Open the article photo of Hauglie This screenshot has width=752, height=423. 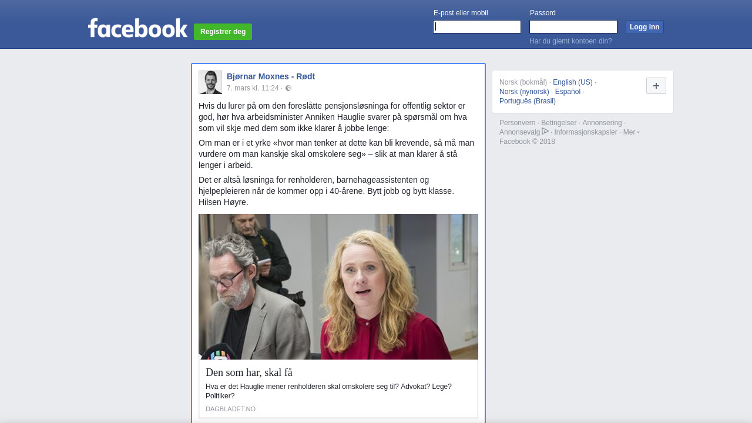coord(338,287)
